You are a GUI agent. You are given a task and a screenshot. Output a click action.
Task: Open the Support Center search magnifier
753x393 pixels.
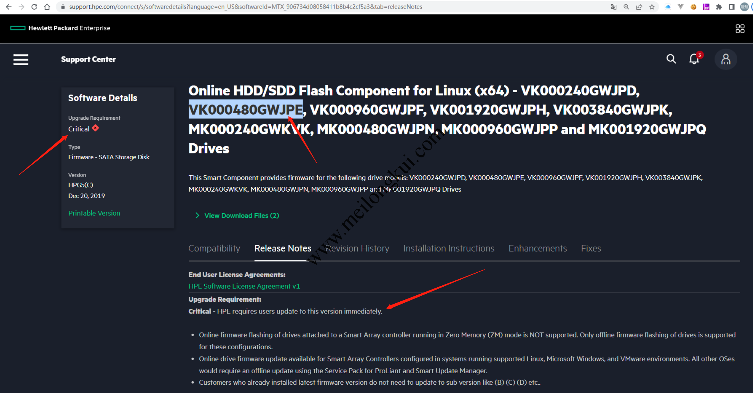[671, 59]
